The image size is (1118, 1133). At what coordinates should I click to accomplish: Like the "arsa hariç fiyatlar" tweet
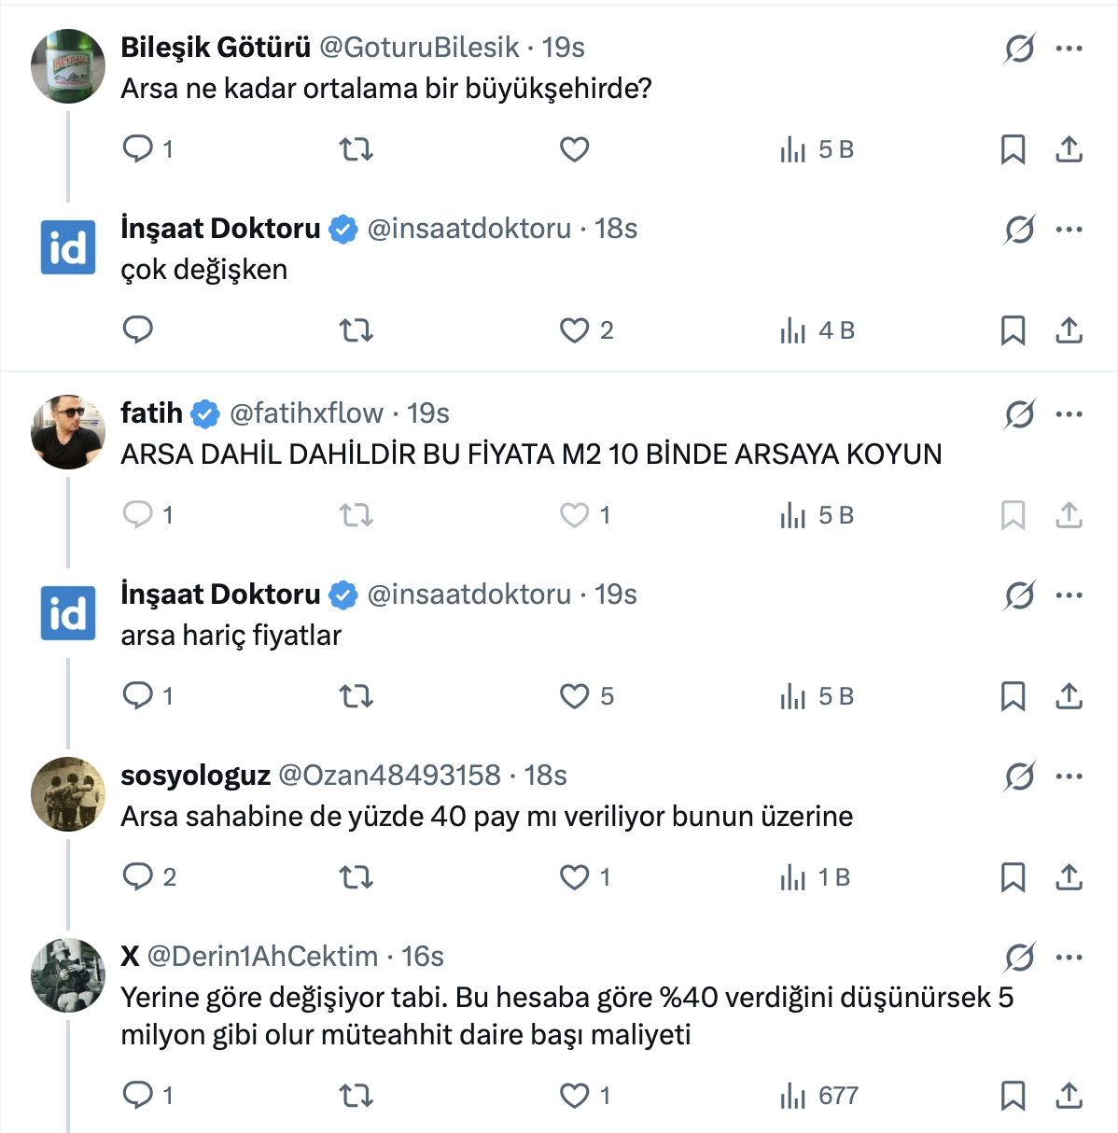pyautogui.click(x=574, y=696)
